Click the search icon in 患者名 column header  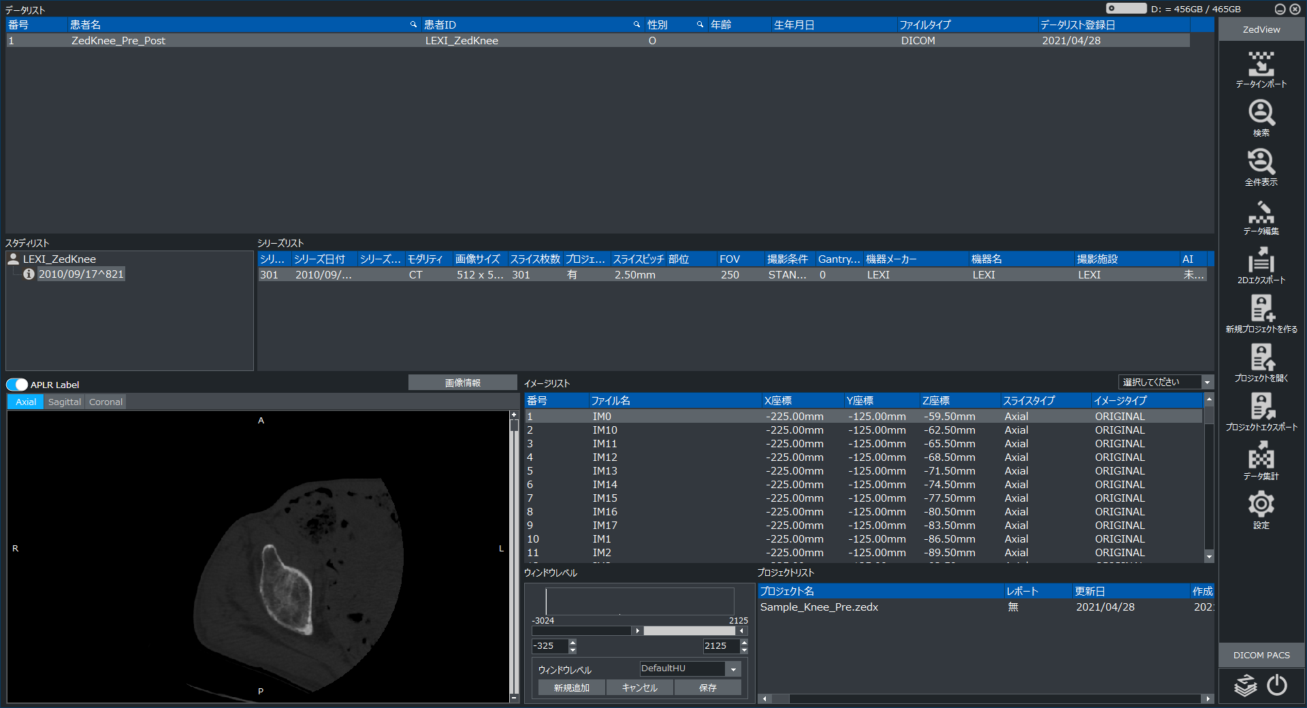(x=413, y=25)
